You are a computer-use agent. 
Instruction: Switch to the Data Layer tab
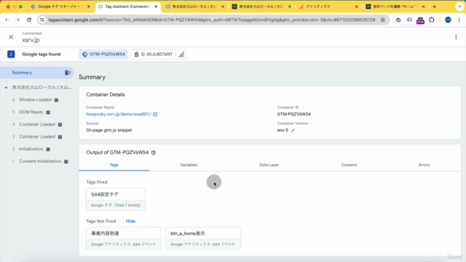(269, 165)
